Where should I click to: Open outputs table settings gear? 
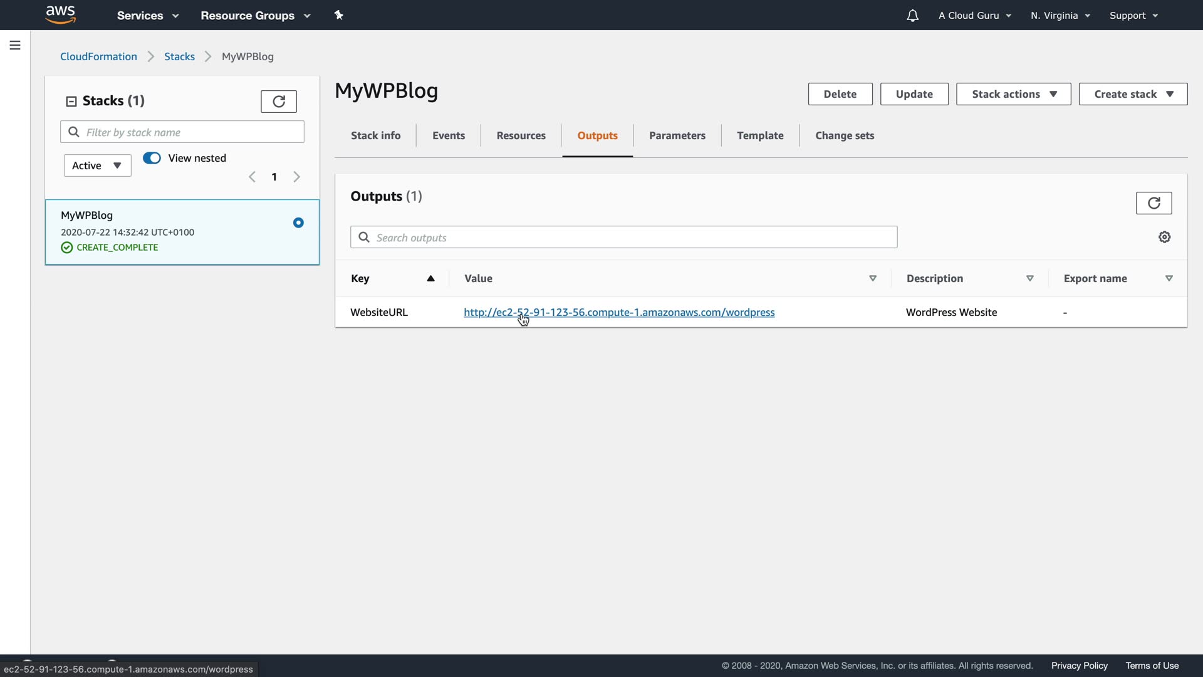pyautogui.click(x=1164, y=237)
